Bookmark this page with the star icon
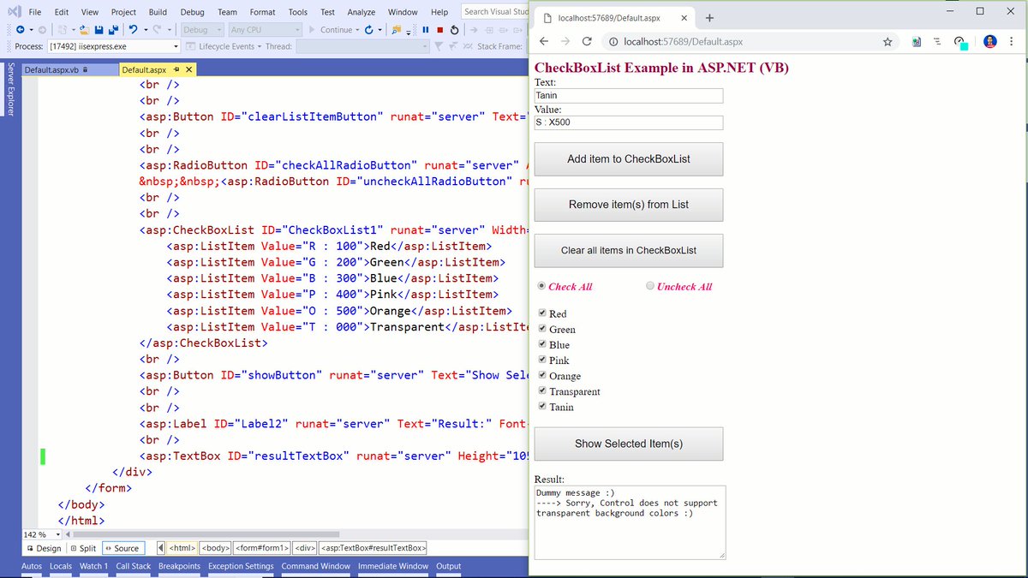The width and height of the screenshot is (1028, 578). [x=888, y=41]
